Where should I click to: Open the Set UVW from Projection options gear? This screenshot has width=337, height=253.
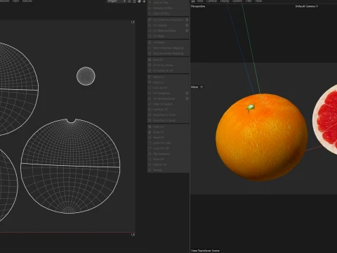coord(187,20)
